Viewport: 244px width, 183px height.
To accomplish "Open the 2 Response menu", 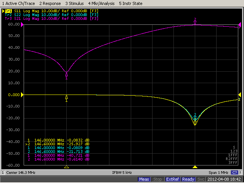I will [x=50, y=3].
